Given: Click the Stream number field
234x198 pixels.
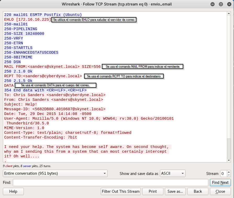Looking at the screenshot, I should point(223,173).
